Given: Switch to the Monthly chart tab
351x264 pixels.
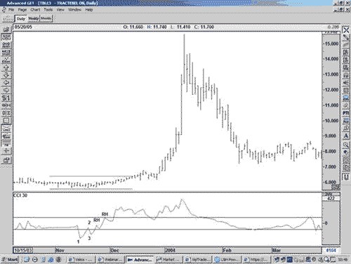Looking at the screenshot, I should point(46,18).
